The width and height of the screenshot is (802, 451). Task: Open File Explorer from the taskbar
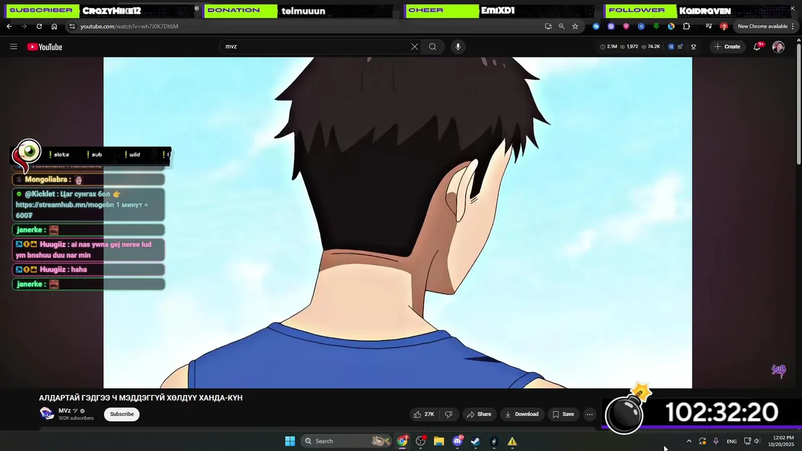[439, 441]
